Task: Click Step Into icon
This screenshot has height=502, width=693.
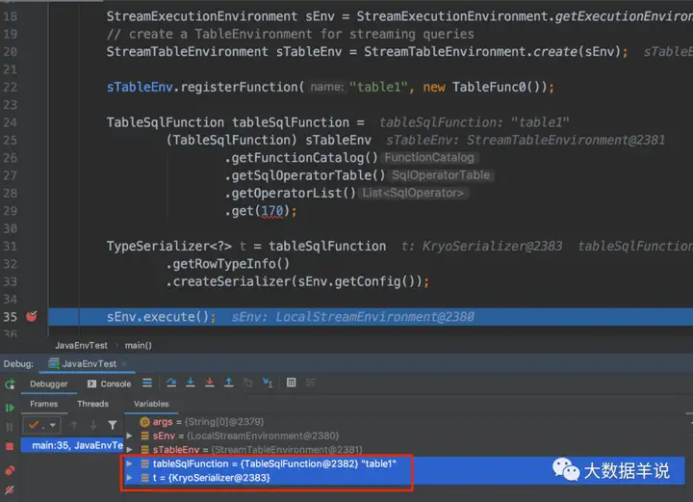Action: 191,383
